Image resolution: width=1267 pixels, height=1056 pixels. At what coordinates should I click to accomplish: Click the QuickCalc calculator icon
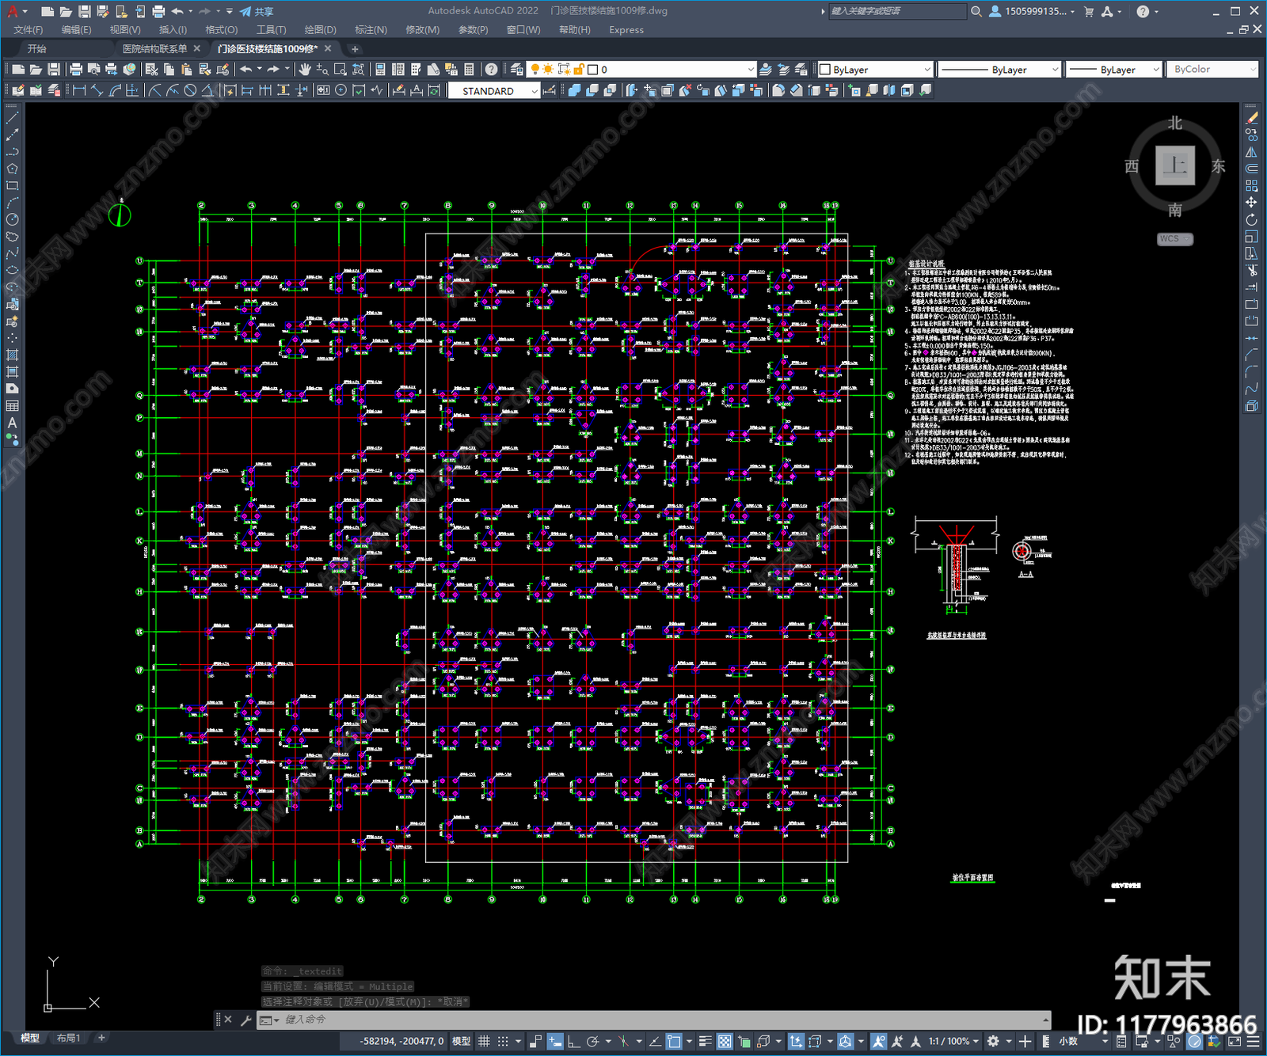click(469, 70)
